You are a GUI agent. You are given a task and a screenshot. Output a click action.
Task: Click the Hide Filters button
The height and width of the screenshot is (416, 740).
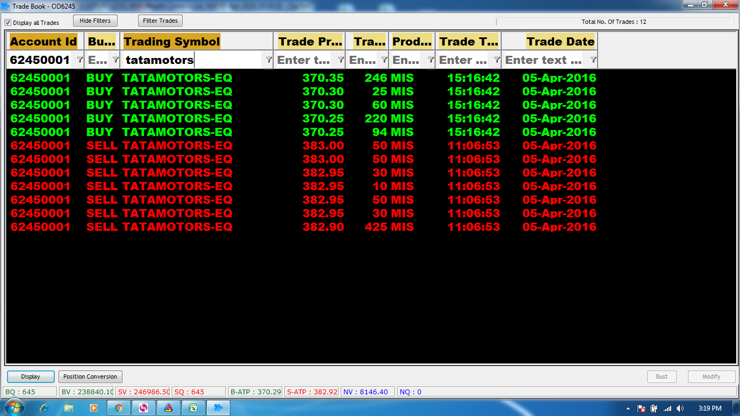tap(95, 21)
